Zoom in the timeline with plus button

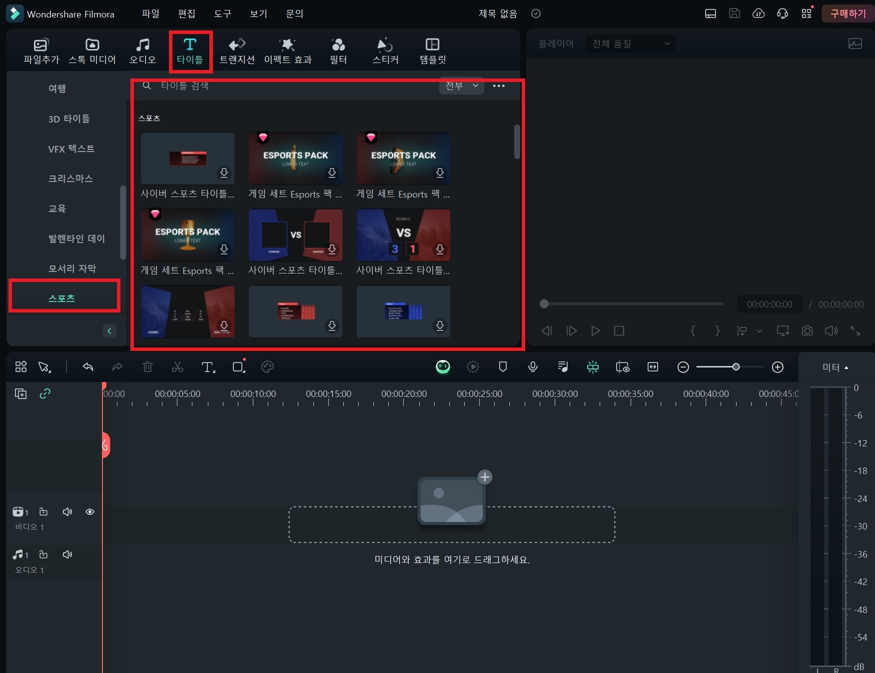pos(778,367)
